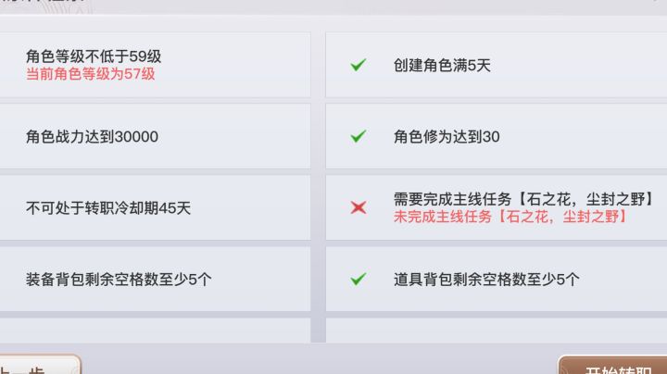Go back with the 上一步 button
Screen dimensions: 667x374
coord(37,367)
